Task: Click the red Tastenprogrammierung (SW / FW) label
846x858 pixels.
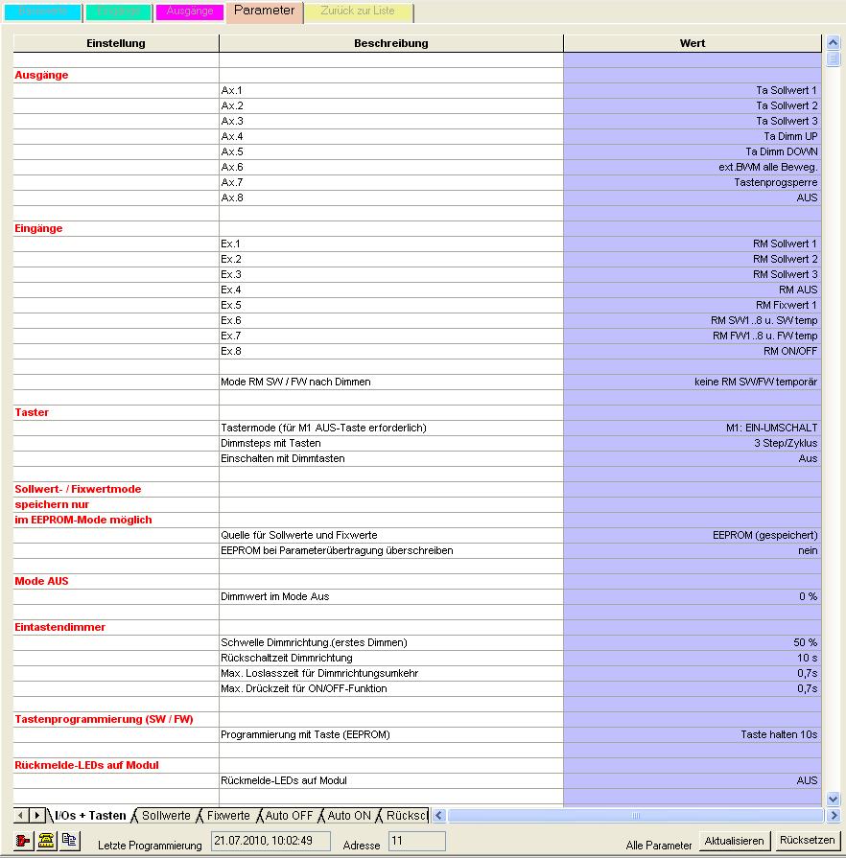Action: coord(104,719)
